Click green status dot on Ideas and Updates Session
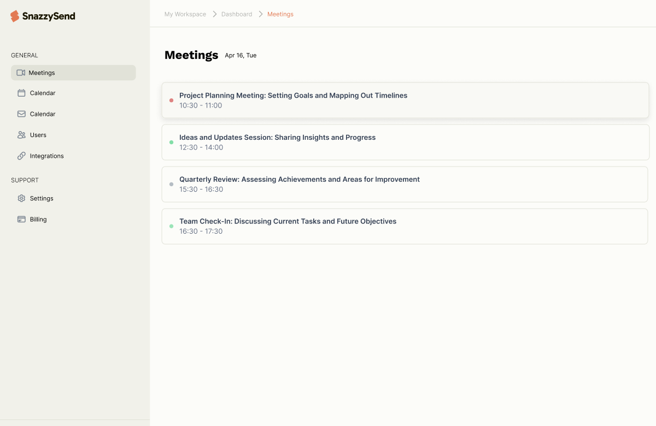 click(x=171, y=143)
